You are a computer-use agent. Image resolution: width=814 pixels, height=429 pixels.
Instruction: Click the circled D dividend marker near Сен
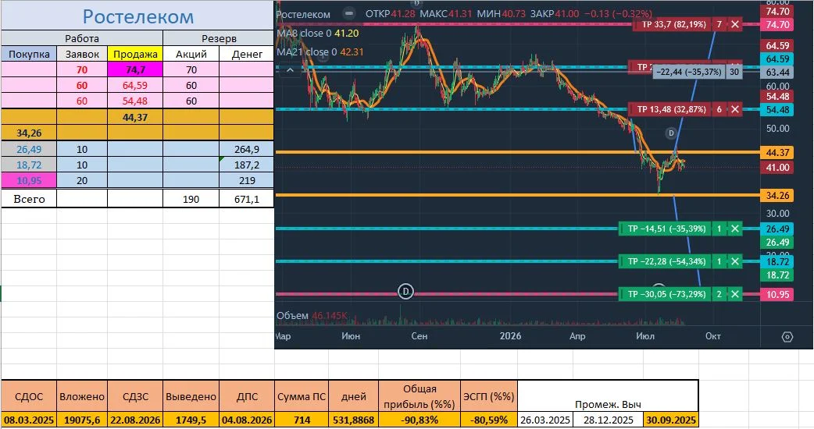point(405,292)
